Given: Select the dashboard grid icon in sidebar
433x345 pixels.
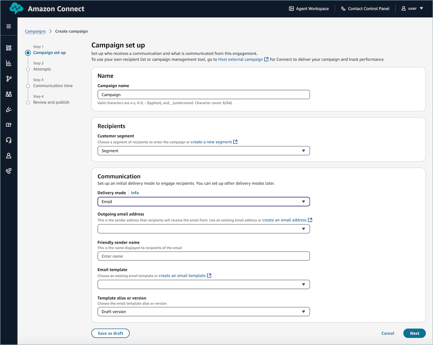Looking at the screenshot, I should [x=9, y=48].
